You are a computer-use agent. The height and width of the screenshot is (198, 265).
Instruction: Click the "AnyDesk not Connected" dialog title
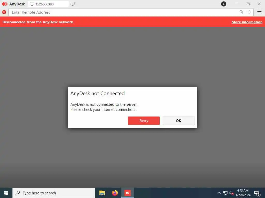point(98,93)
